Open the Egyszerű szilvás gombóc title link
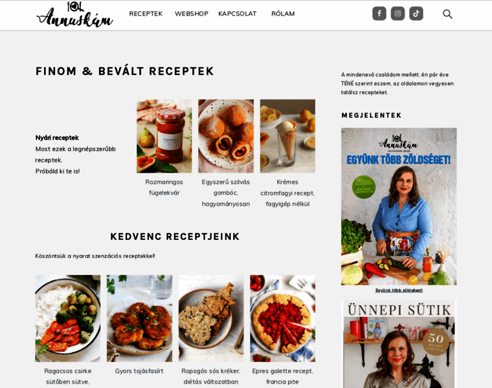Viewport: 492px width, 388px height. 226,193
